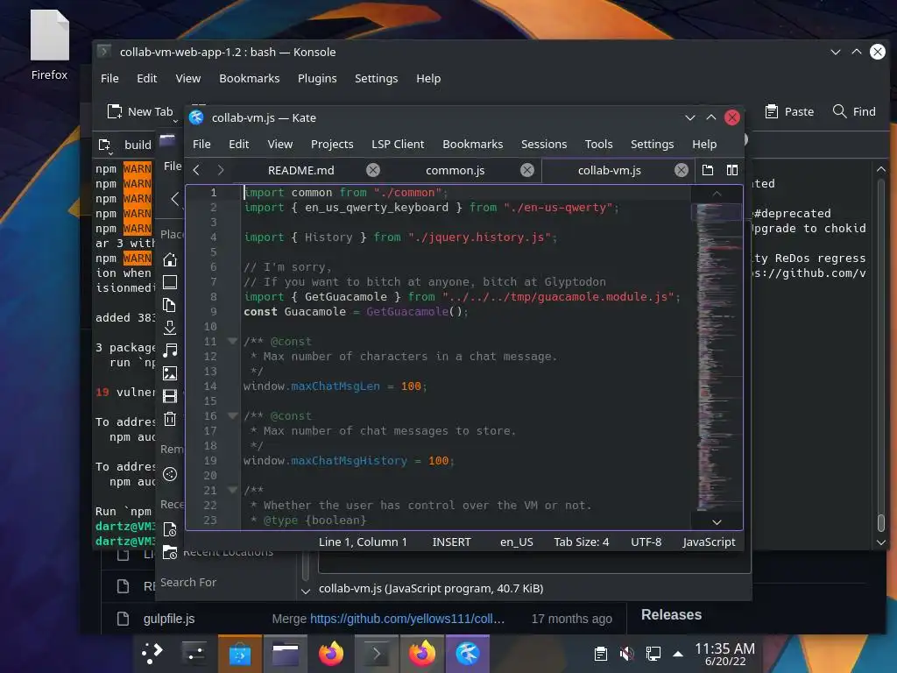The image size is (897, 673).
Task: Click the Network remote icon in sidebar
Action: point(170,474)
